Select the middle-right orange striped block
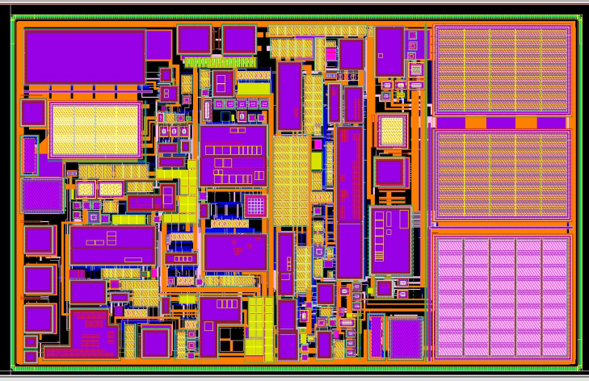589x381 pixels. coord(502,175)
